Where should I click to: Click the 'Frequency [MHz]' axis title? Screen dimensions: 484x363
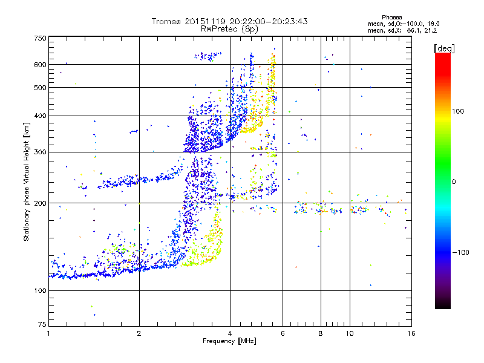(229, 341)
